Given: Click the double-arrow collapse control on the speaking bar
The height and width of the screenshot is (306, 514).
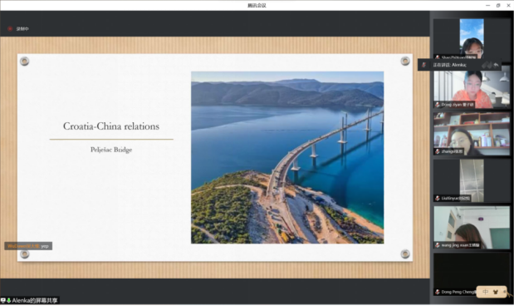Looking at the screenshot, I should click(487, 65).
